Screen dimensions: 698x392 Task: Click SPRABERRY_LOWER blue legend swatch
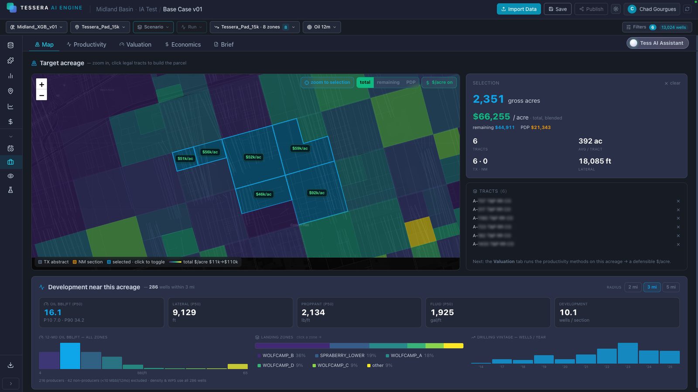317,355
